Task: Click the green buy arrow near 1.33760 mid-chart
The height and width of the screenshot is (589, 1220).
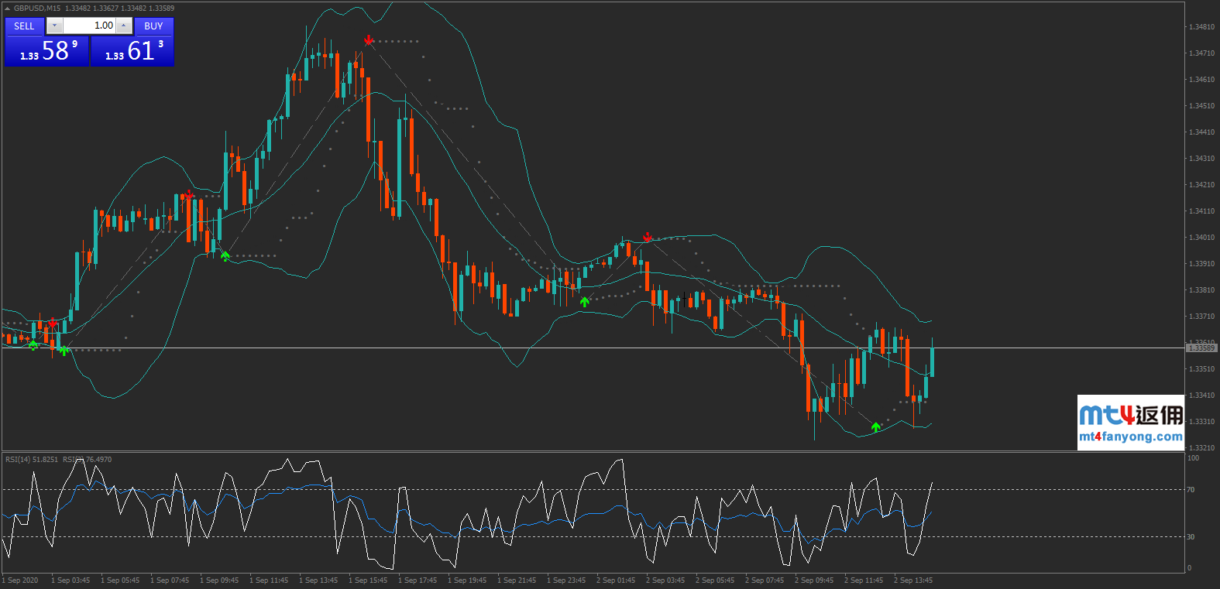Action: pos(584,302)
